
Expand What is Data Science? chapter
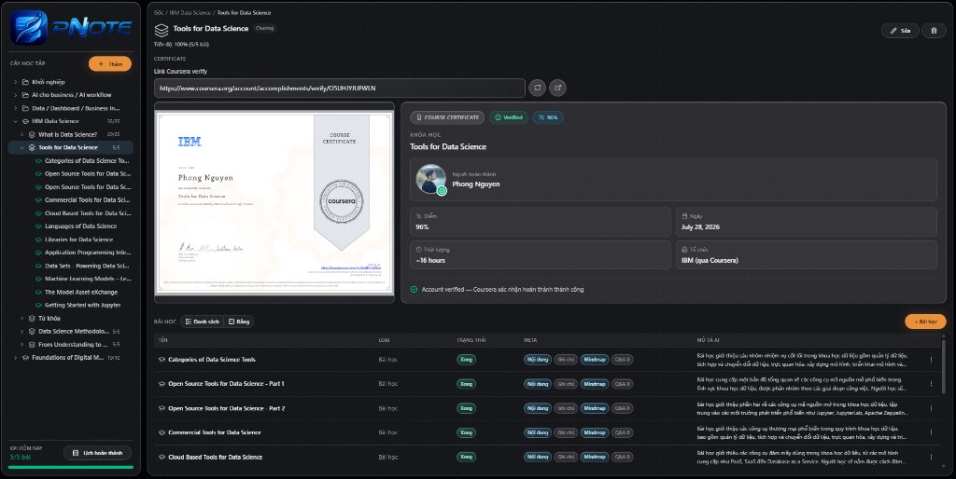pos(22,134)
